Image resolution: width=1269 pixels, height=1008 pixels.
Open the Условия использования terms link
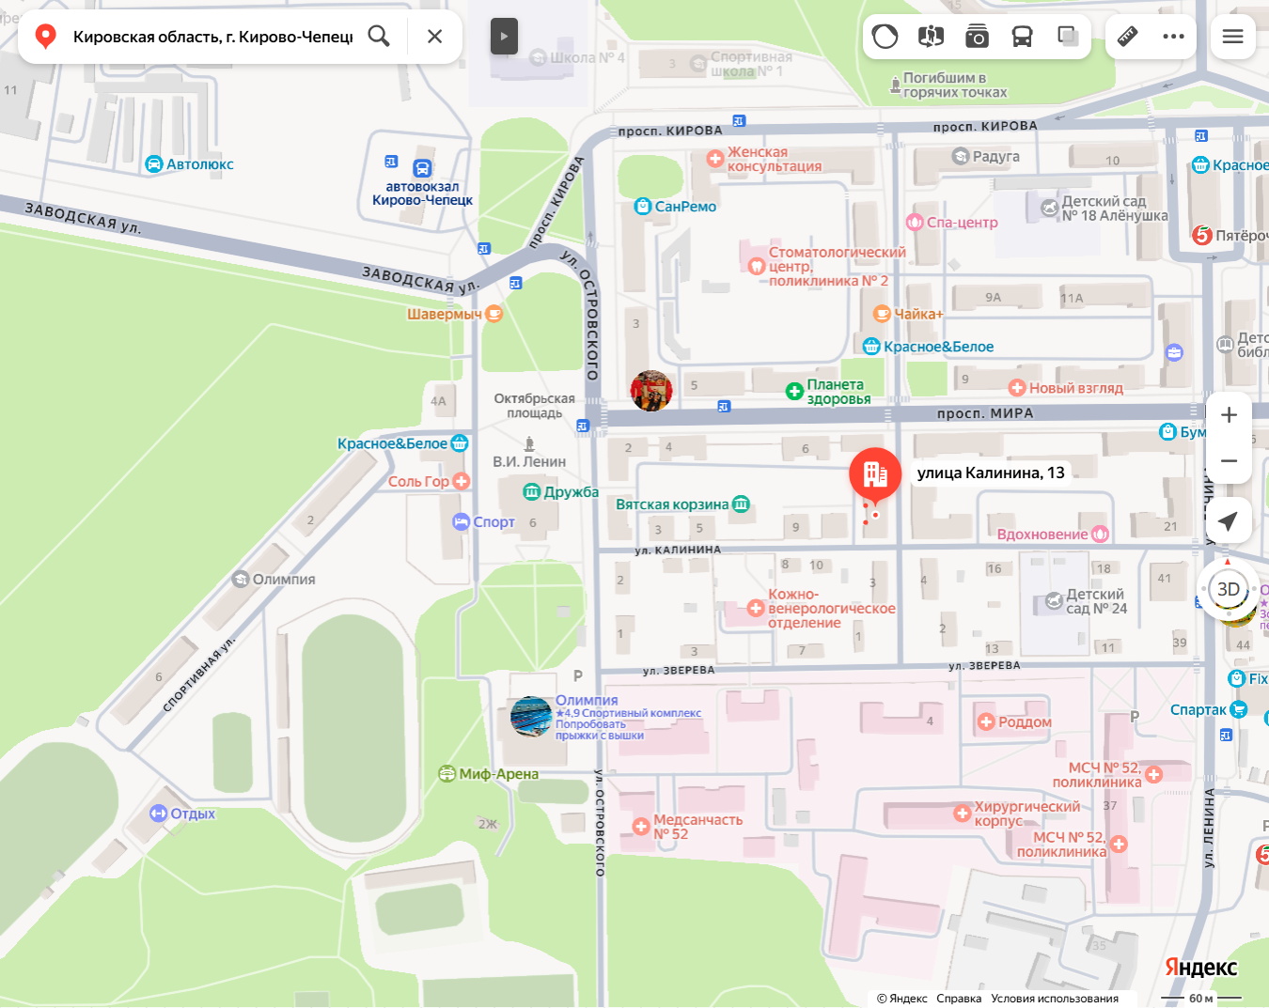coord(1055,999)
